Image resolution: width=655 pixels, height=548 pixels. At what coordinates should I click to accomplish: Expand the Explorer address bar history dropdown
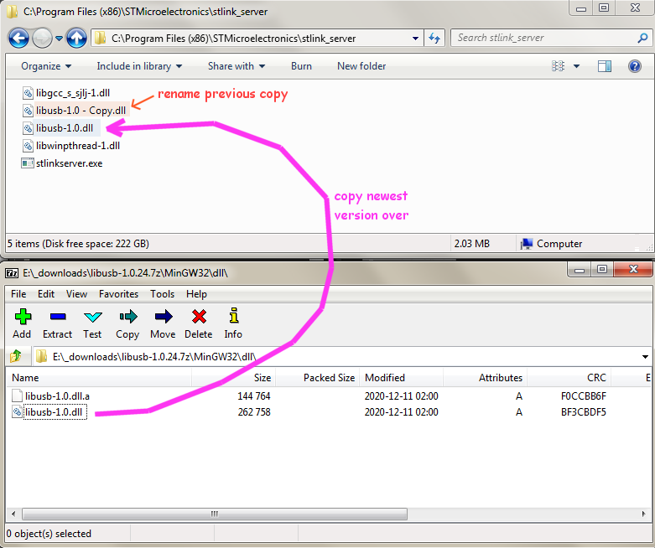tap(415, 39)
